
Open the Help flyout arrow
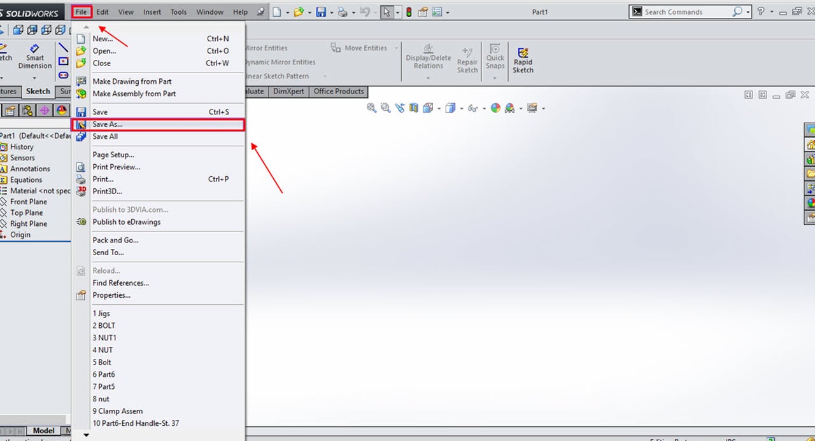click(x=772, y=12)
